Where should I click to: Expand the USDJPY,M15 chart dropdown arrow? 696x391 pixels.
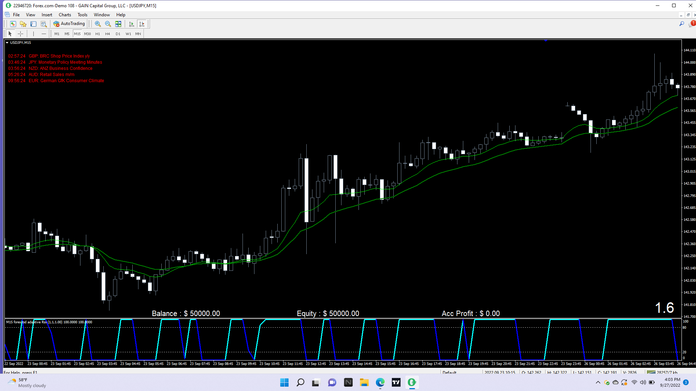7,43
